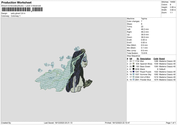177x125 pixels.
Task: Click the embroidered design preview image
Action: 63,70
